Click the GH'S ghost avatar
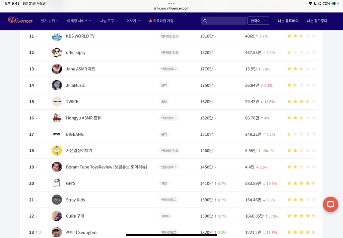343x238 pixels. coord(57,184)
